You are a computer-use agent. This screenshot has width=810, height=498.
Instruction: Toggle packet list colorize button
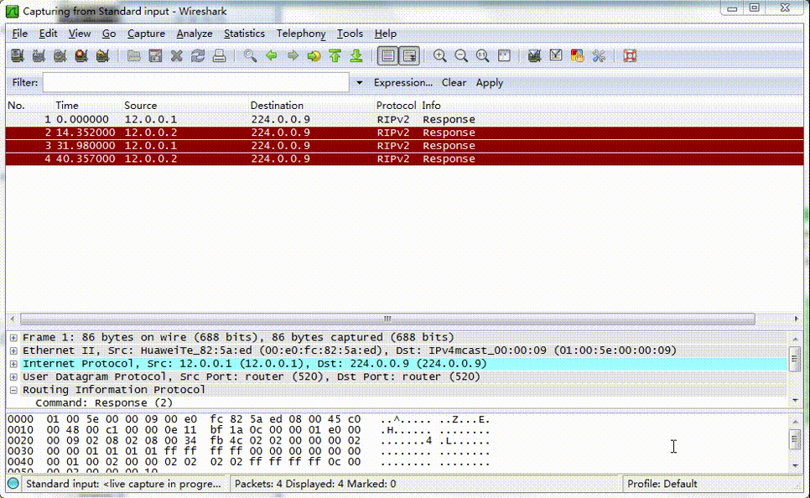tap(388, 56)
